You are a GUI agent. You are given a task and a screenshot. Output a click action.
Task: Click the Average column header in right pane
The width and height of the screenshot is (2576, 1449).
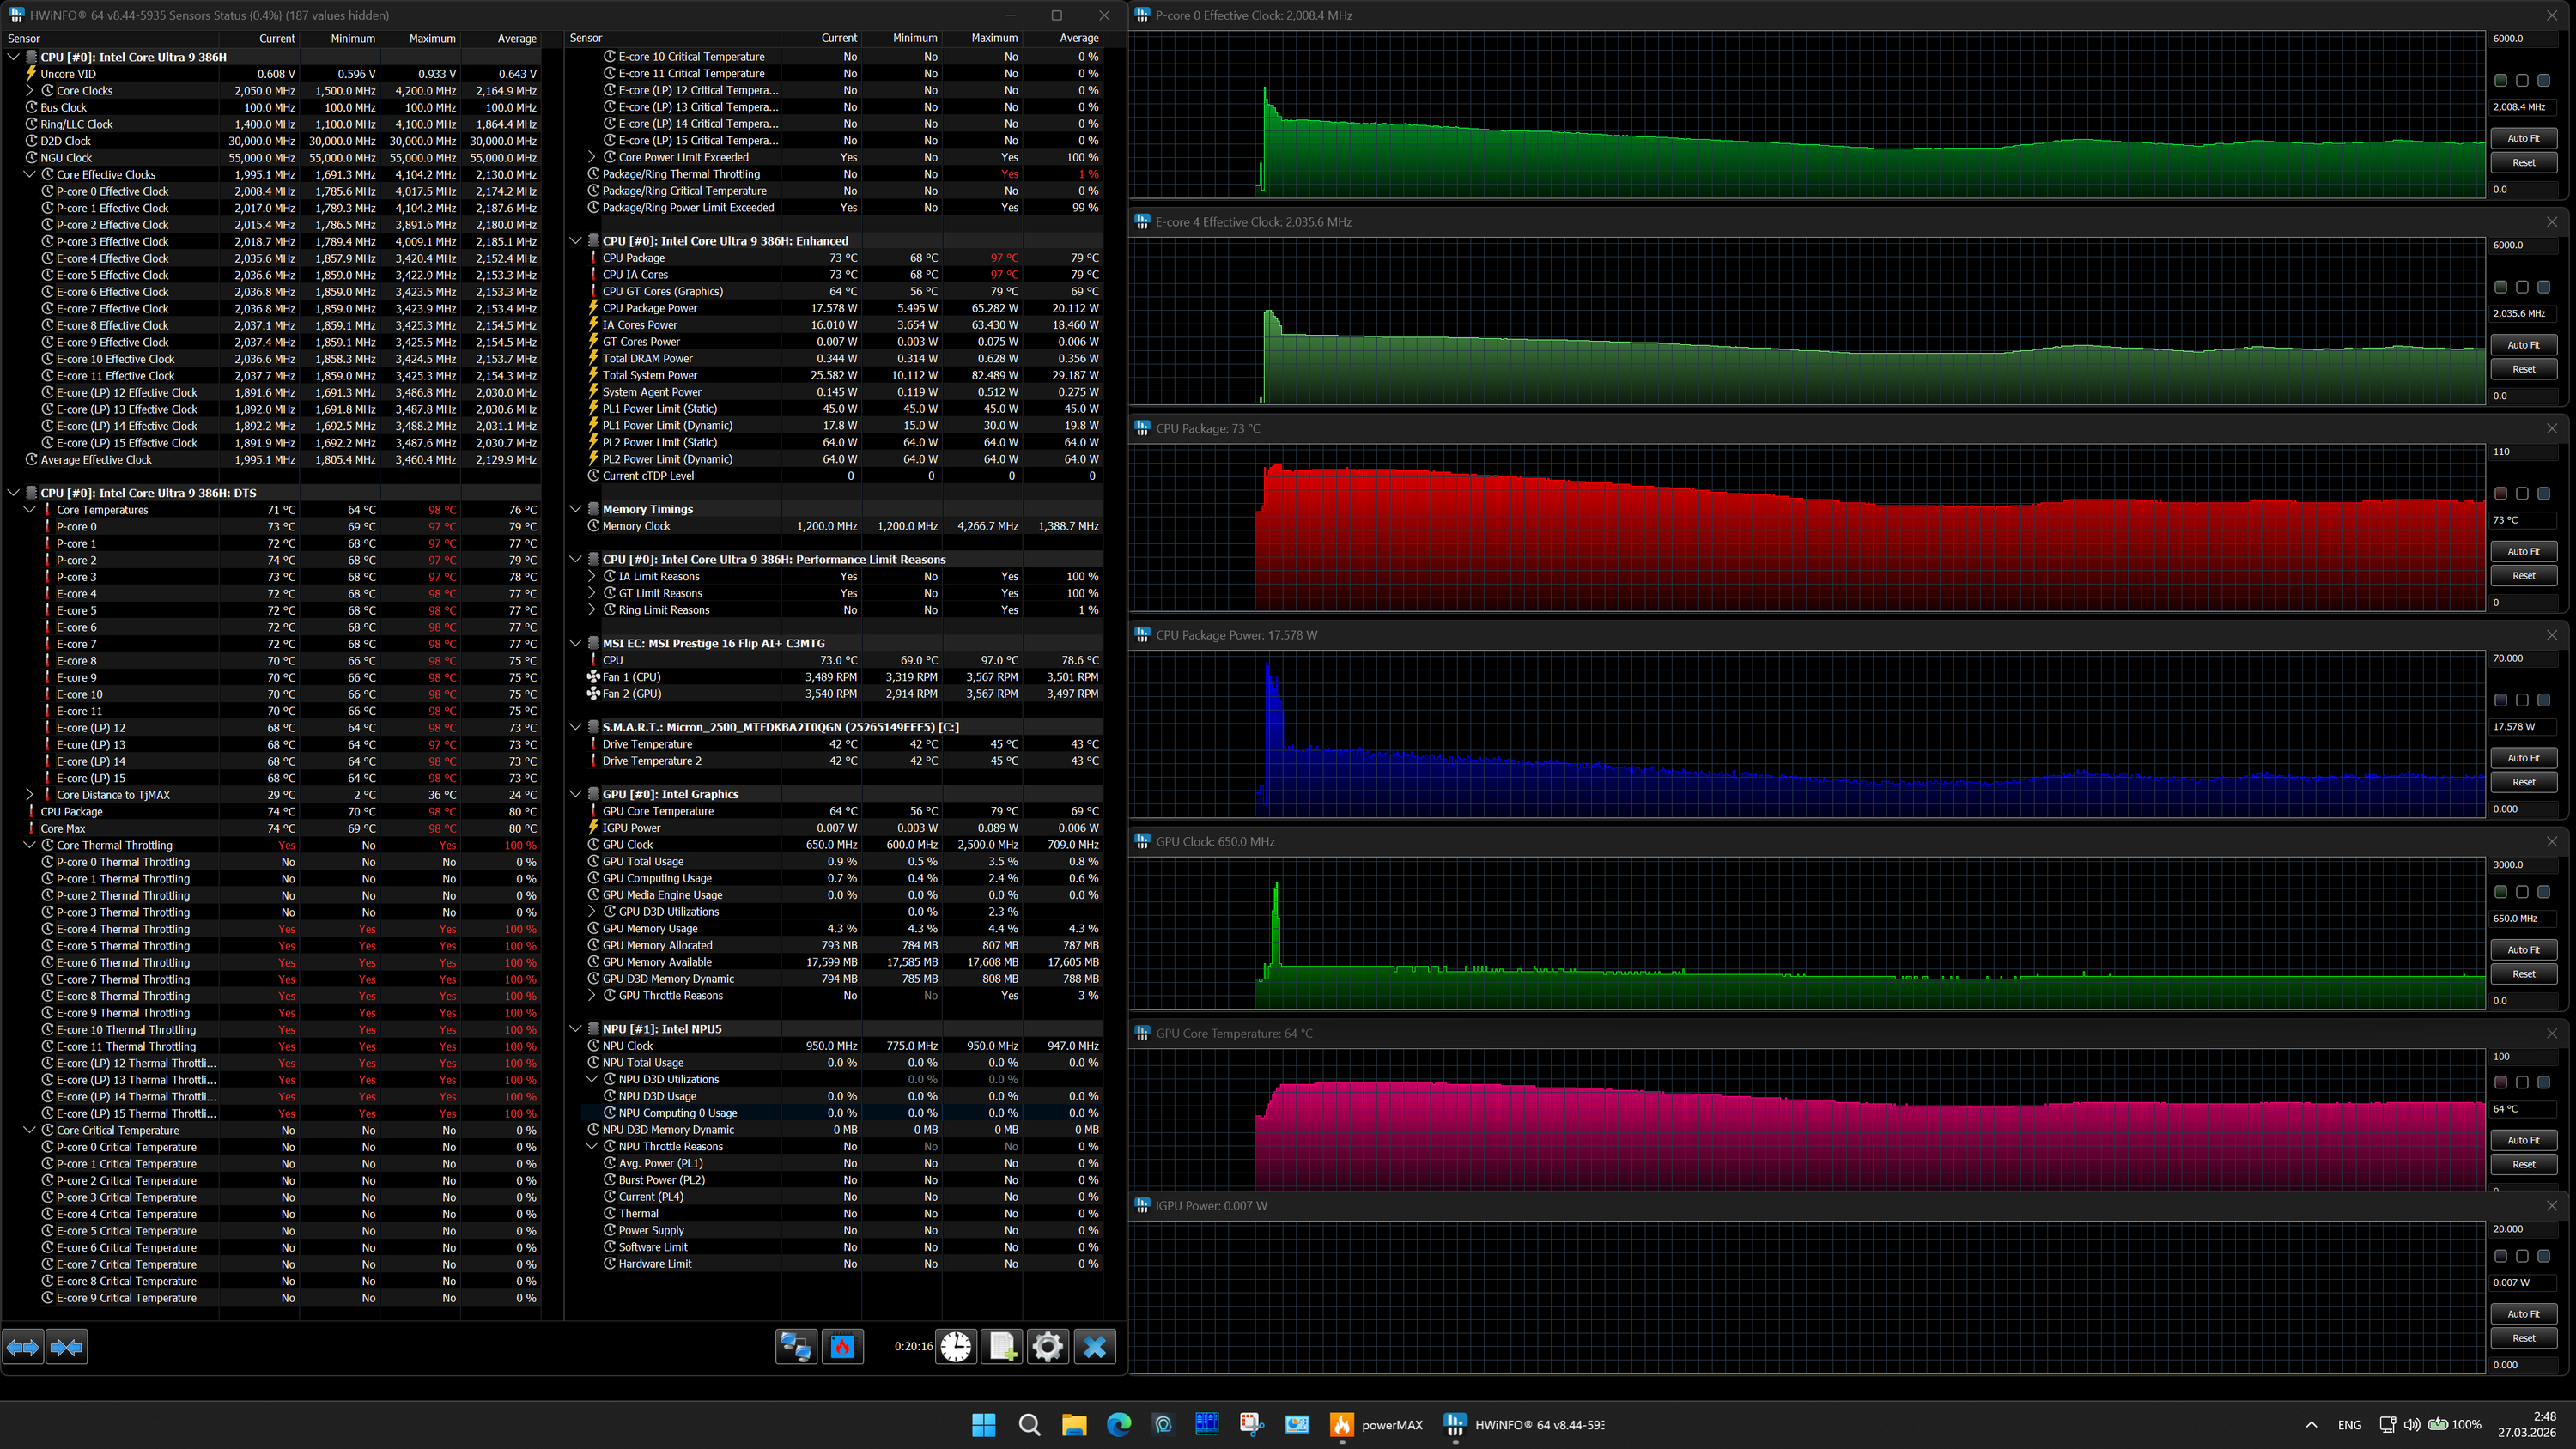point(1078,38)
